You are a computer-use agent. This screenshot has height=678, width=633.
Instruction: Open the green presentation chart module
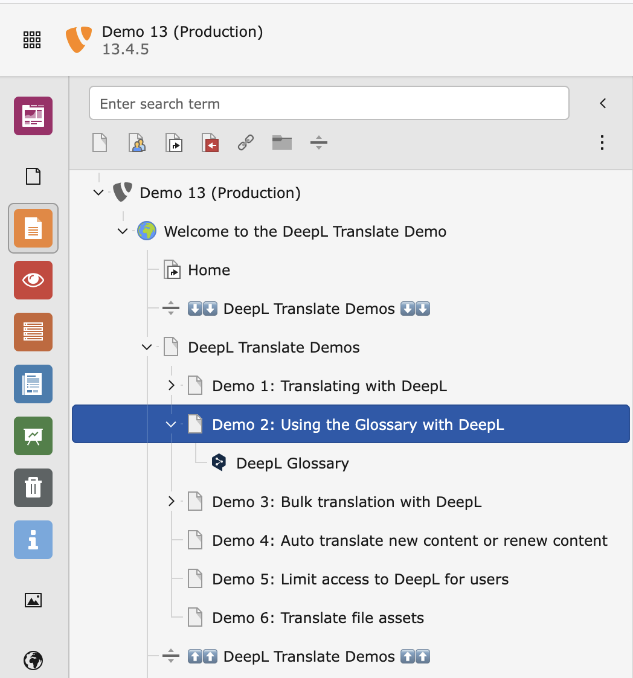pyautogui.click(x=33, y=436)
